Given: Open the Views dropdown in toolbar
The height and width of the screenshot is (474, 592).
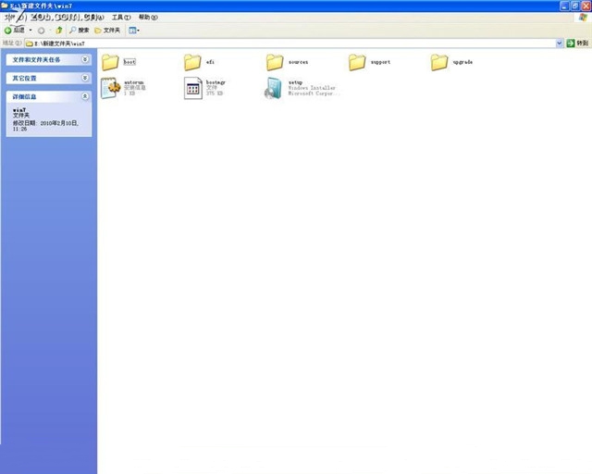Looking at the screenshot, I should click(134, 31).
